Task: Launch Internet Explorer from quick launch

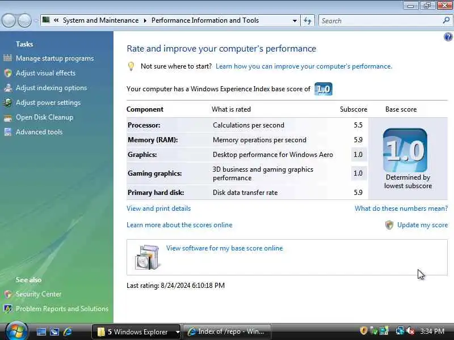Action: pos(68,331)
